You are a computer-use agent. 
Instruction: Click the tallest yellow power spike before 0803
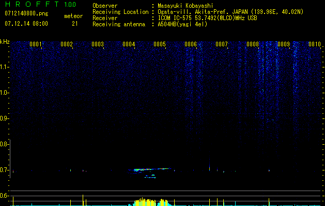(83, 200)
